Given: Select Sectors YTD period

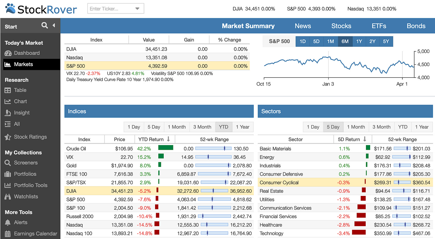Looking at the screenshot, I should click(x=403, y=127).
